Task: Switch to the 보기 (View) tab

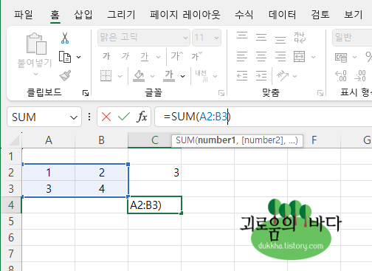Action: (x=354, y=14)
